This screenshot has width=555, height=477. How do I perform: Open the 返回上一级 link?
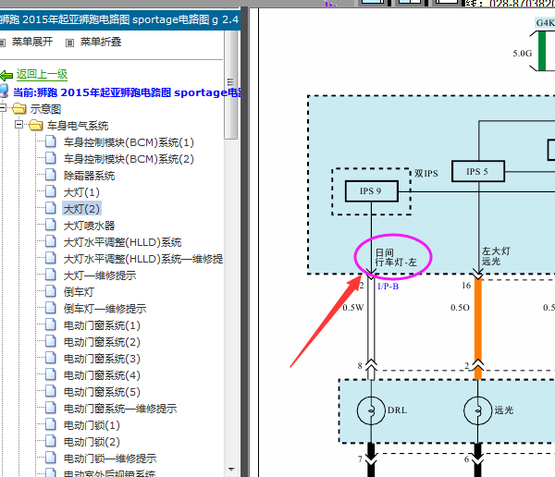42,74
